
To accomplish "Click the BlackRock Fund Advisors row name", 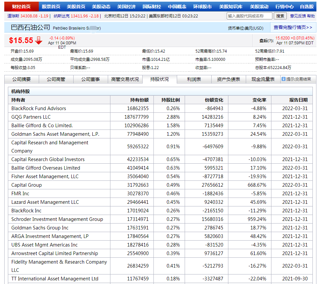I will click(x=39, y=108).
